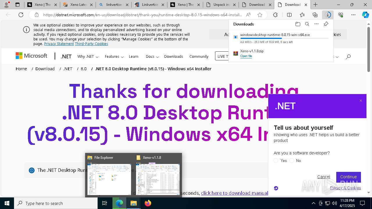
Task: Open File Explorer from the taskbar
Action: point(134,203)
